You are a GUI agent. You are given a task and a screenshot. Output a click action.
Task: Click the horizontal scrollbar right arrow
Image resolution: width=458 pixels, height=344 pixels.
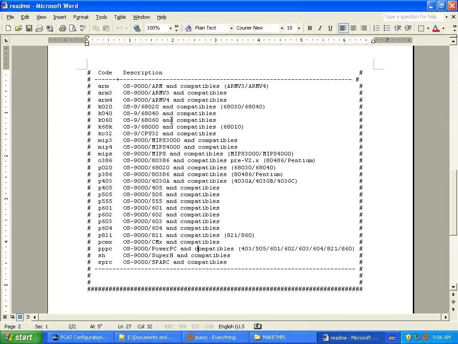pyautogui.click(x=445, y=317)
